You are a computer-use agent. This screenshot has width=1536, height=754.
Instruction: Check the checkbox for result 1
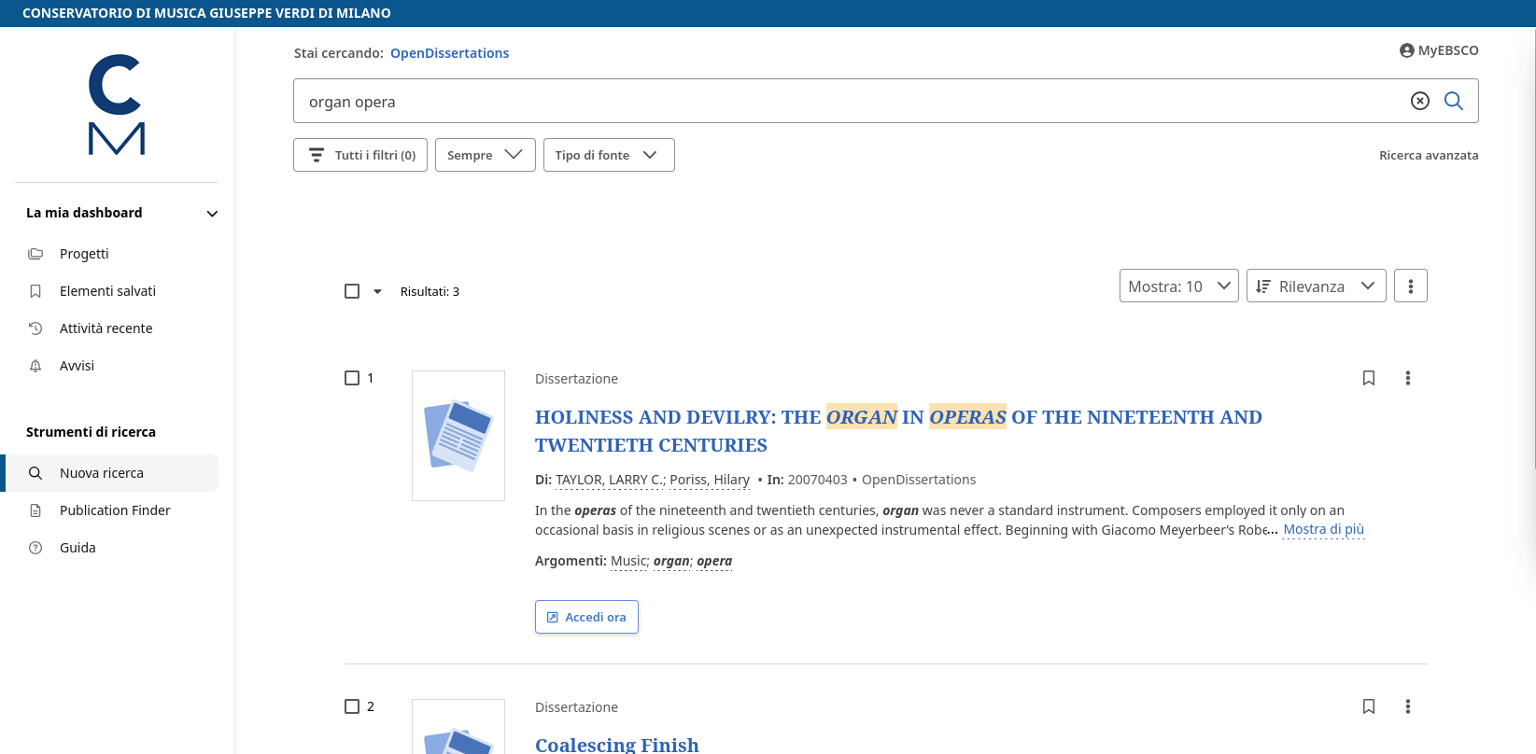point(352,378)
